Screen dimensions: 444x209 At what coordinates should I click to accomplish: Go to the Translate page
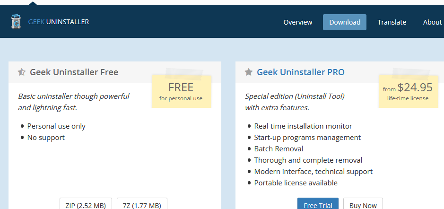[392, 22]
